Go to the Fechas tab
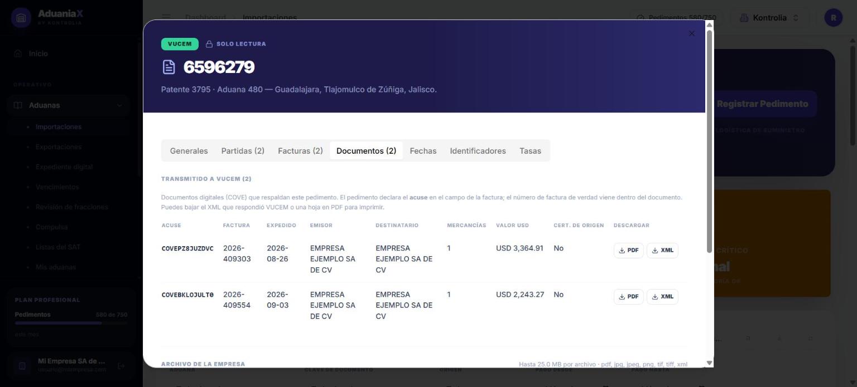This screenshot has width=857, height=387. click(x=423, y=151)
